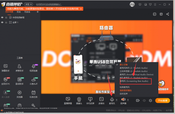Switch to the 可改名 scene tab

[27, 12]
